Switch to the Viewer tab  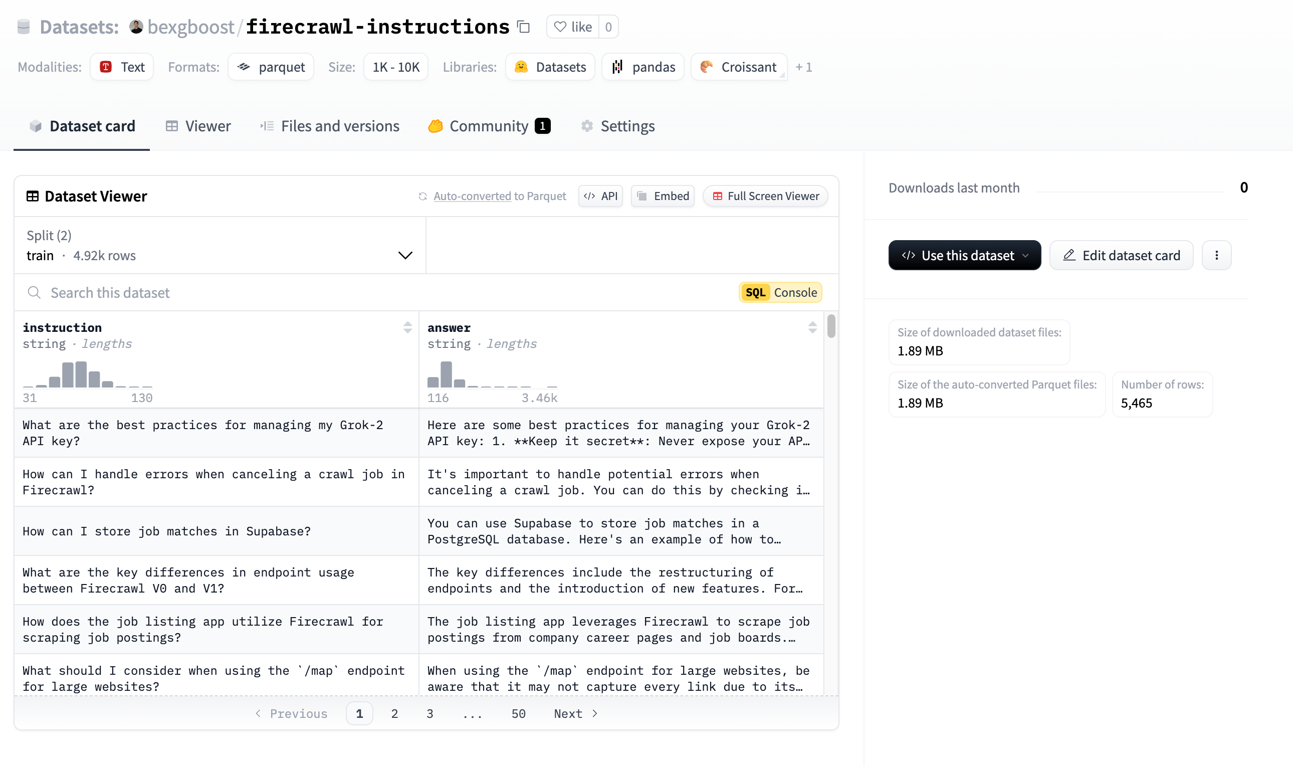point(198,126)
